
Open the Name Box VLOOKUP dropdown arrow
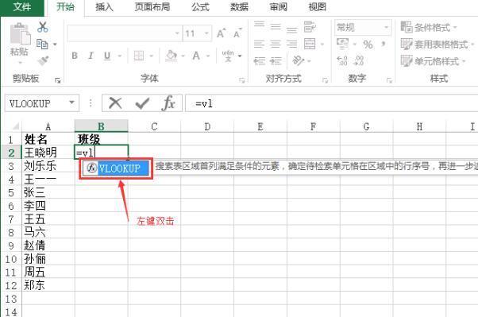pyautogui.click(x=72, y=102)
